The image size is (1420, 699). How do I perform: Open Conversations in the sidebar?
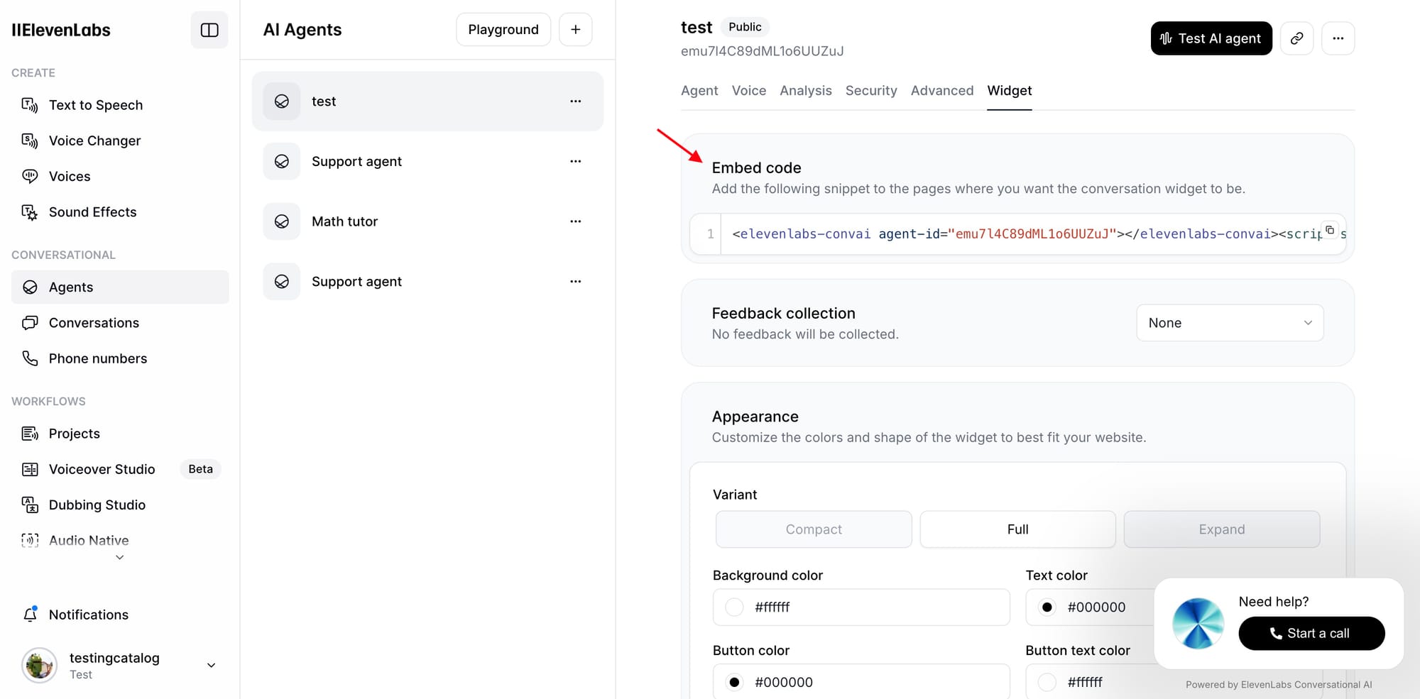tap(120, 323)
